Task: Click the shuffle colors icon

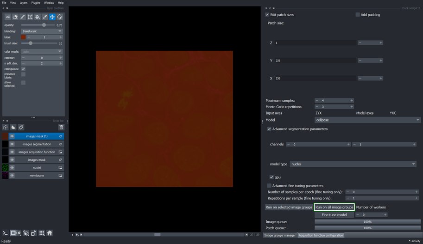Action: [x=8, y=17]
